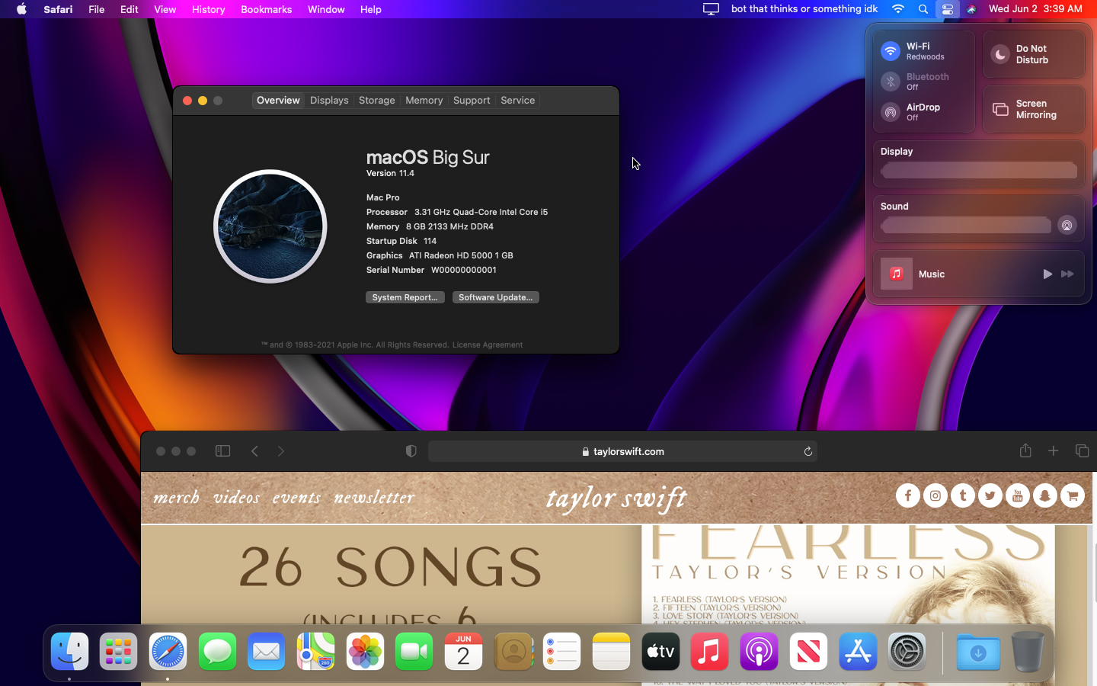Screen dimensions: 1097x686
Task: Switch to the Storage tab
Action: point(376,101)
